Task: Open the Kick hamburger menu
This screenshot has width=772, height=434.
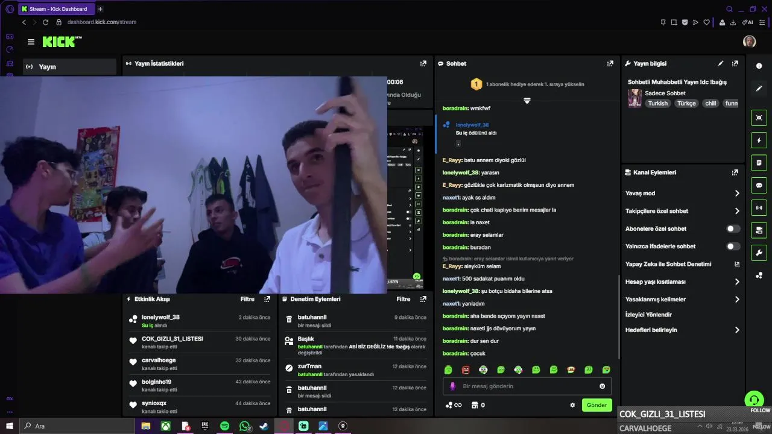Action: tap(31, 42)
